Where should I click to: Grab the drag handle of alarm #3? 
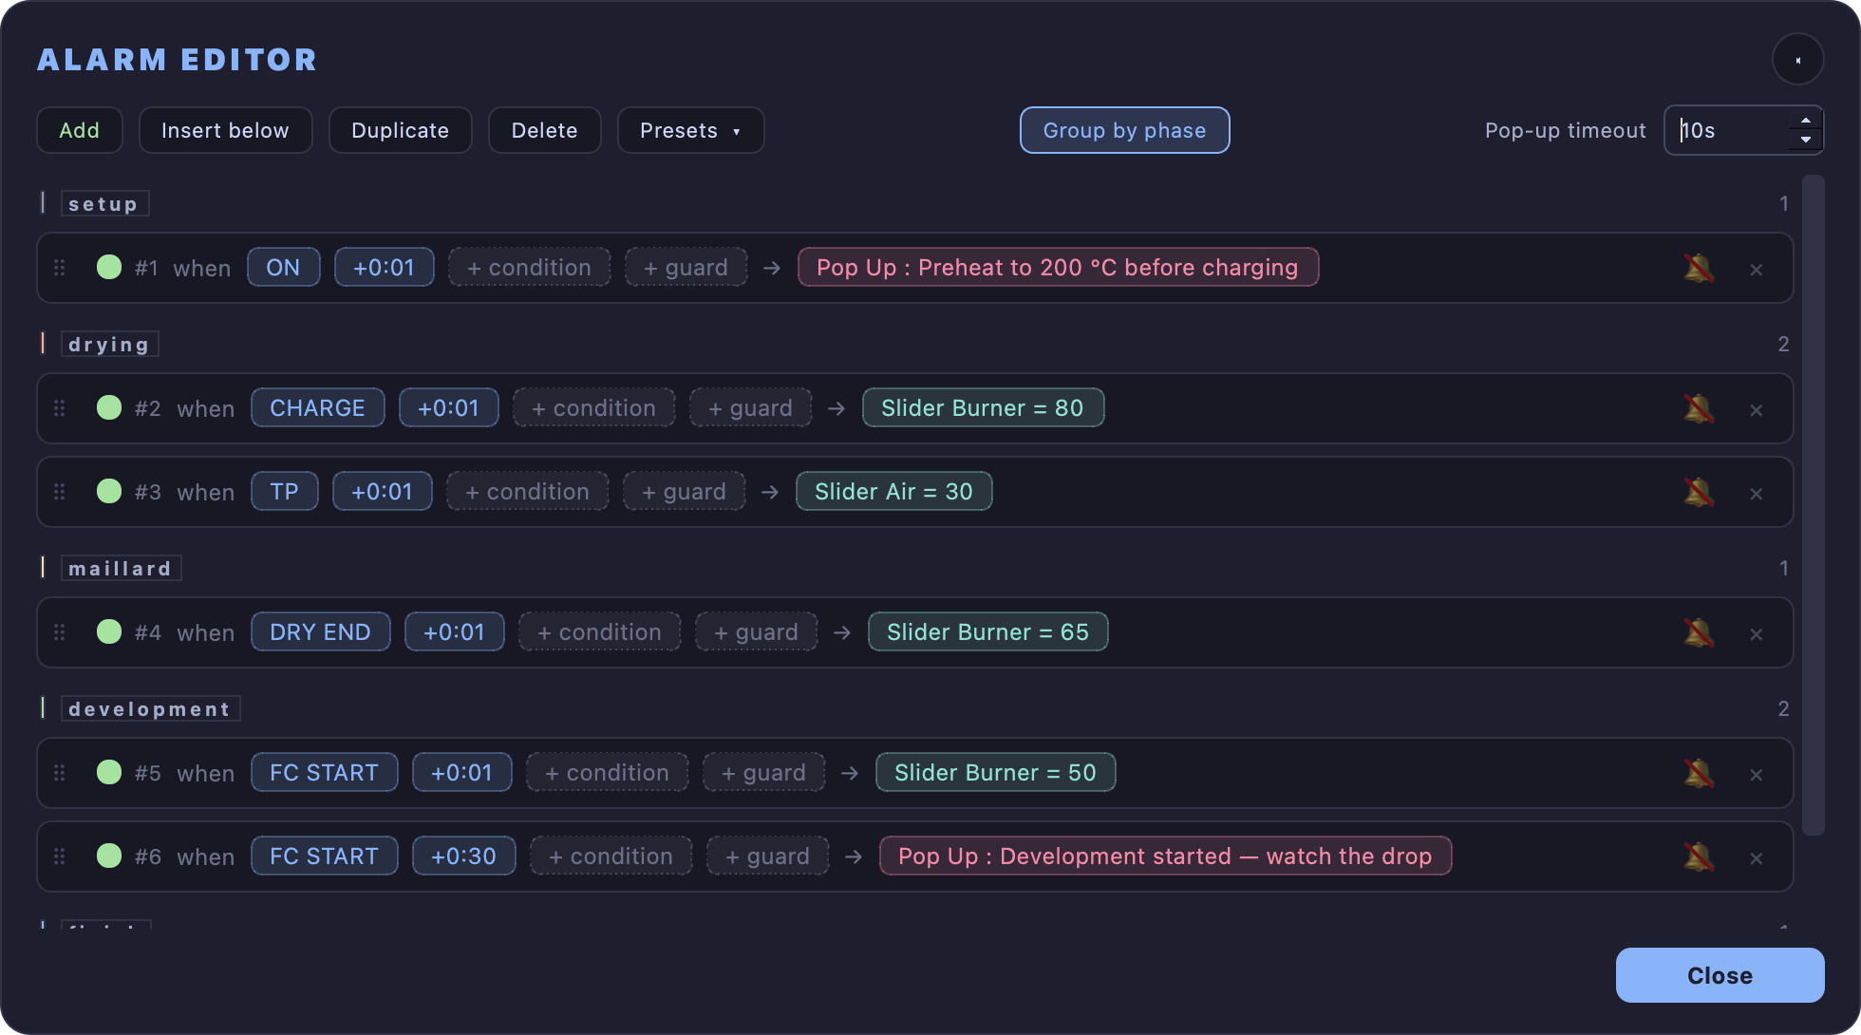(60, 492)
